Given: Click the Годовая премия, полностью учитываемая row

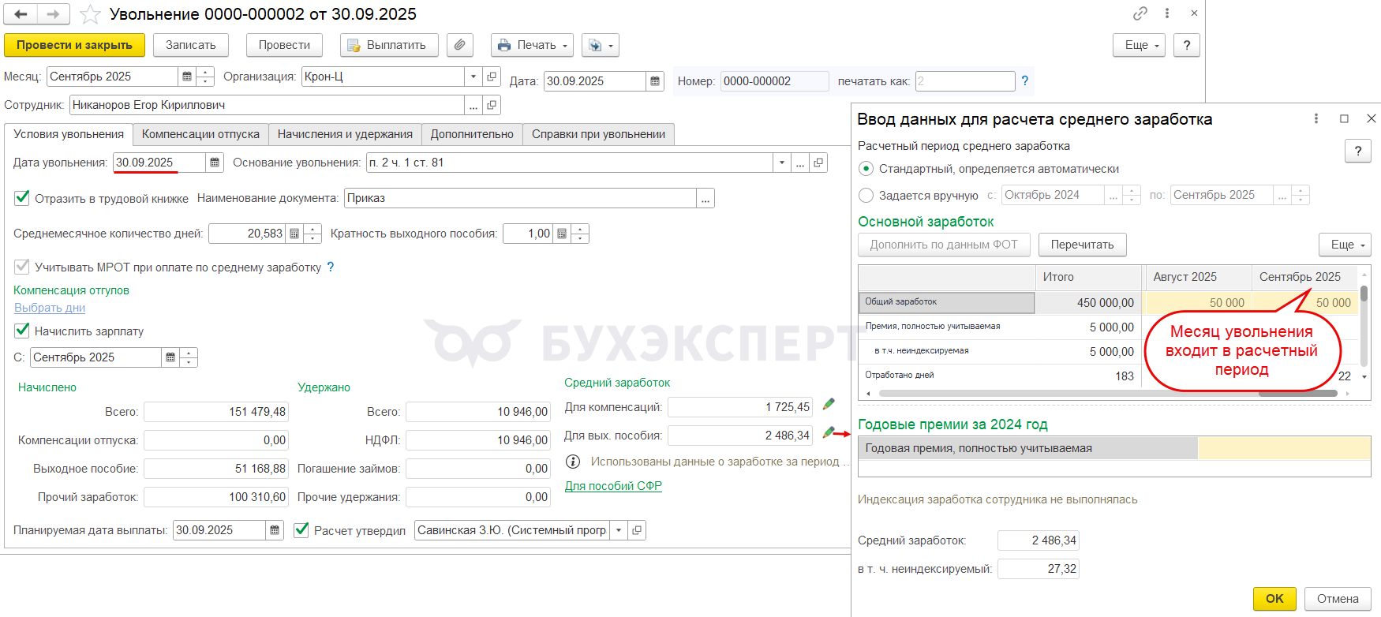Looking at the screenshot, I should tap(1114, 448).
